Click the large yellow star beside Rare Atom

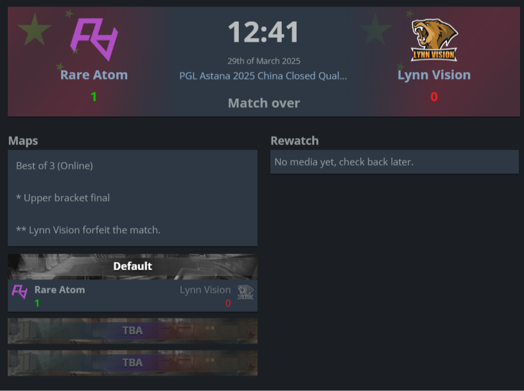[x=35, y=30]
